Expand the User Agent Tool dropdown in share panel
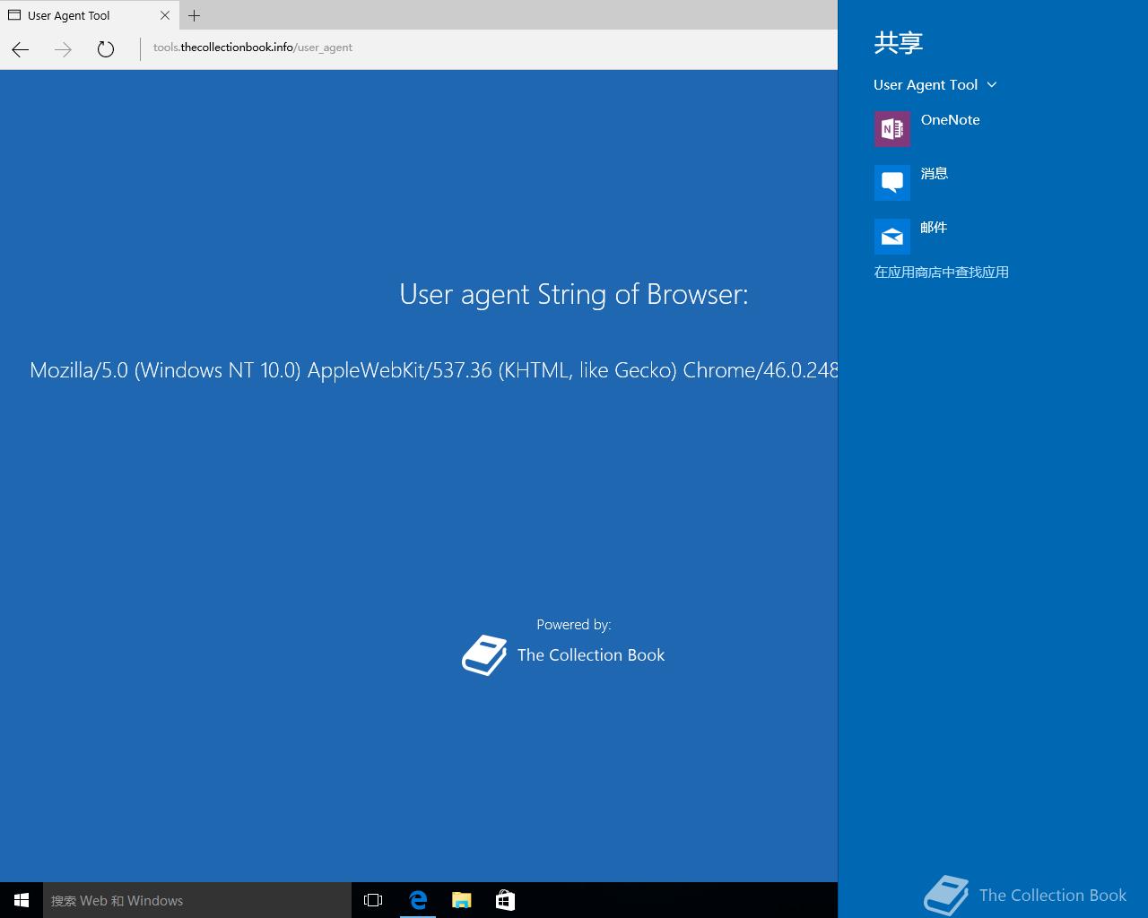 (x=935, y=84)
